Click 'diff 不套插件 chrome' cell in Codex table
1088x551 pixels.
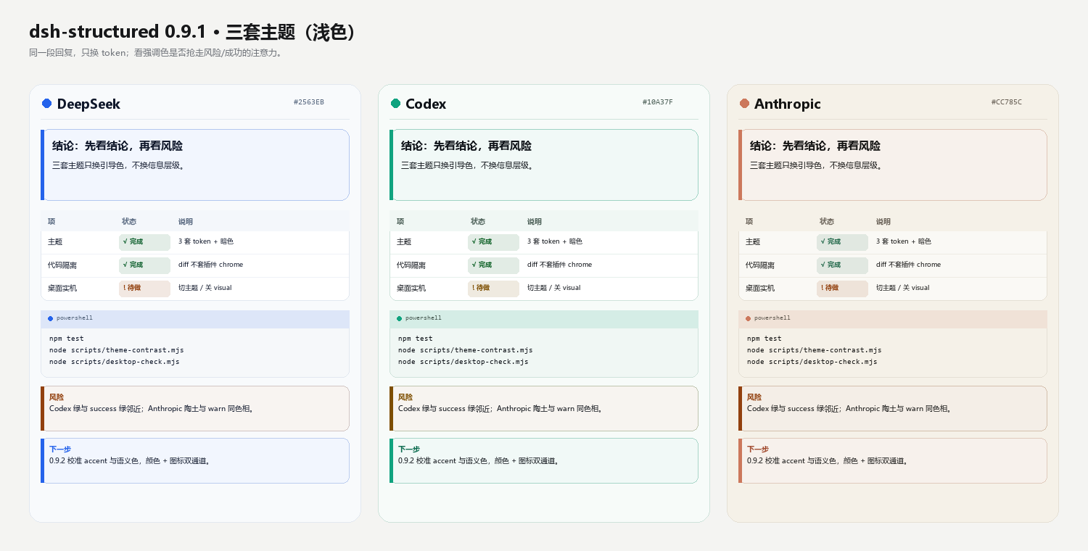(560, 265)
